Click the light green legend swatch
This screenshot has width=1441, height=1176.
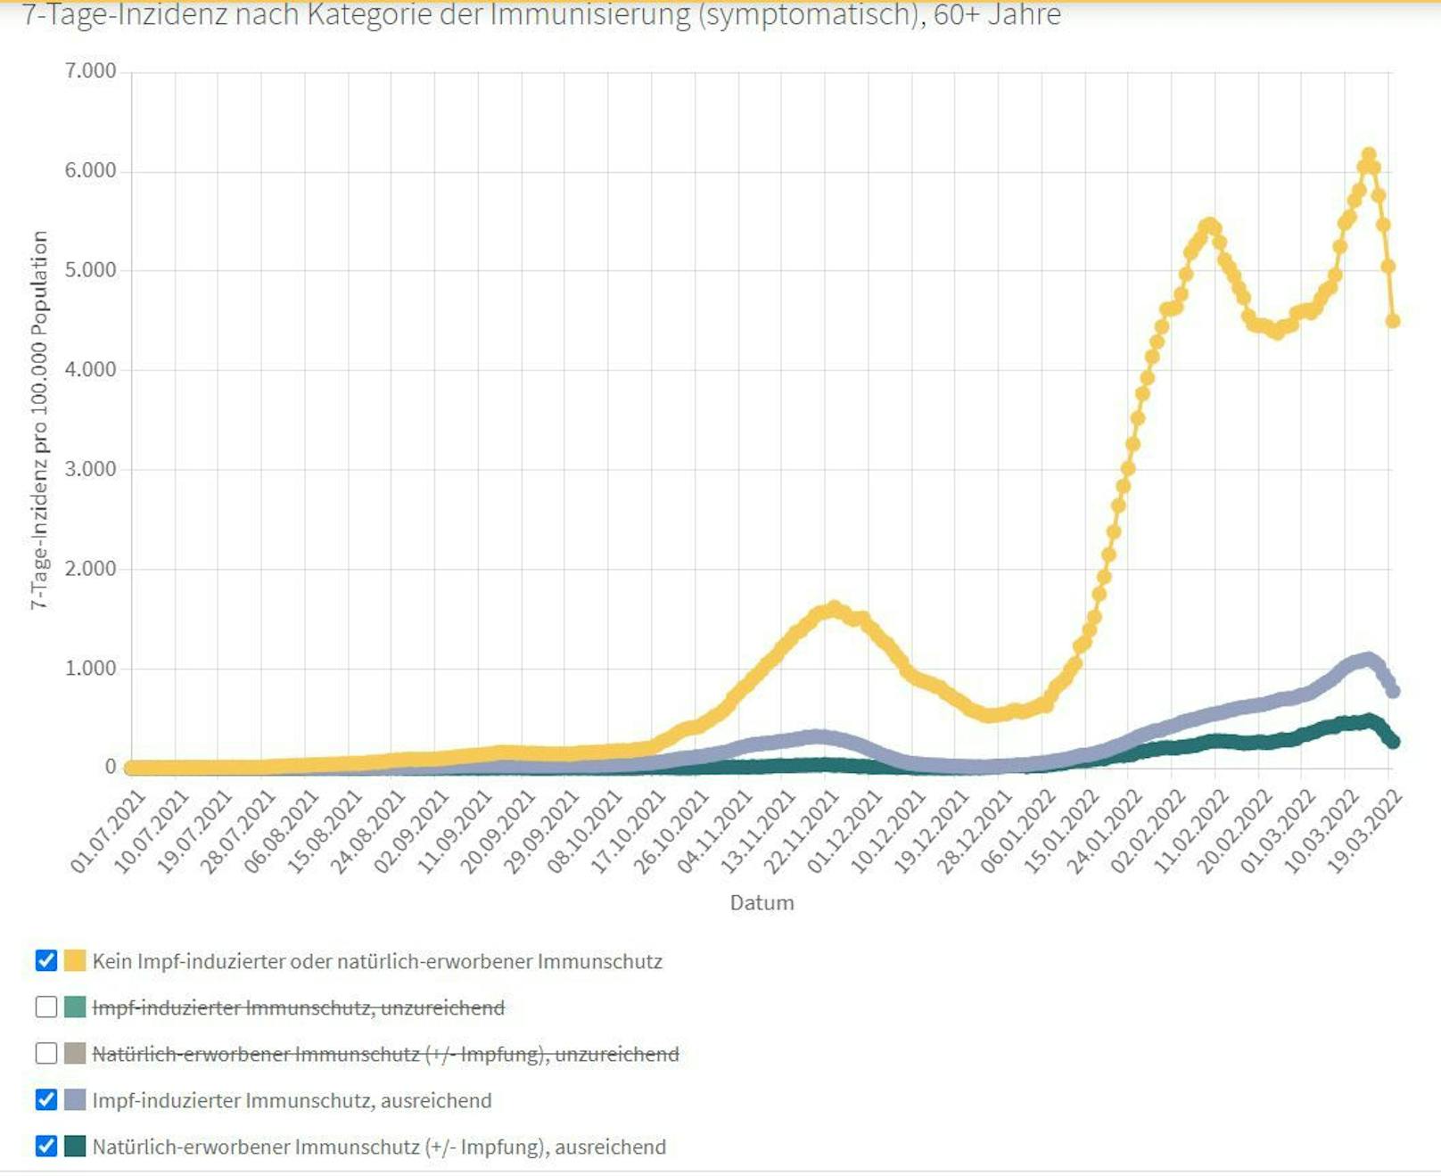pos(75,1007)
